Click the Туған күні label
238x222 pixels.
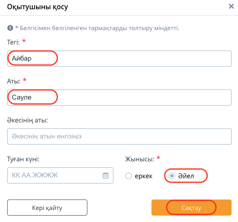(x=23, y=159)
